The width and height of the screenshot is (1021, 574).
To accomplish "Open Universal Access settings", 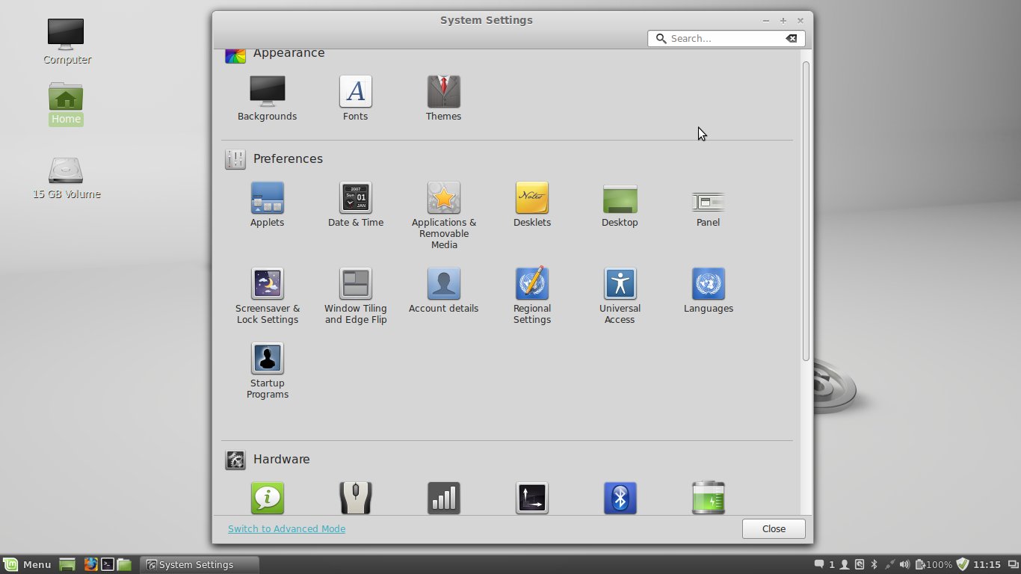I will (x=620, y=285).
